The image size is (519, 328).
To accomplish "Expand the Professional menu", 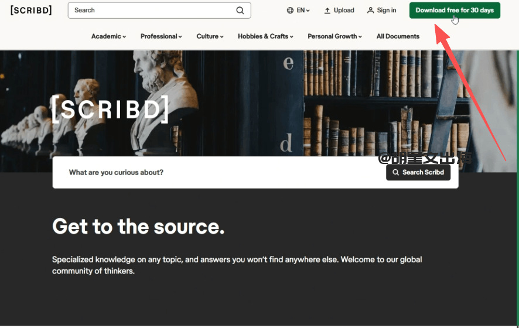I will point(161,36).
